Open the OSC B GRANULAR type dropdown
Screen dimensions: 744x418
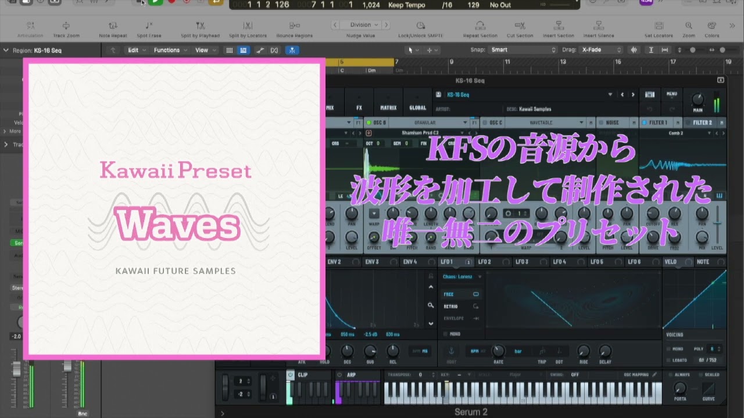(430, 122)
